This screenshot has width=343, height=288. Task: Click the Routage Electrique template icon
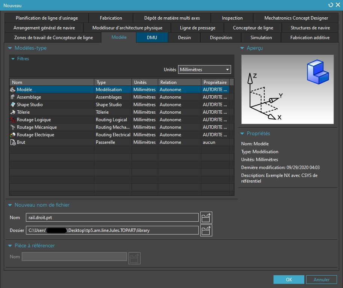point(13,134)
